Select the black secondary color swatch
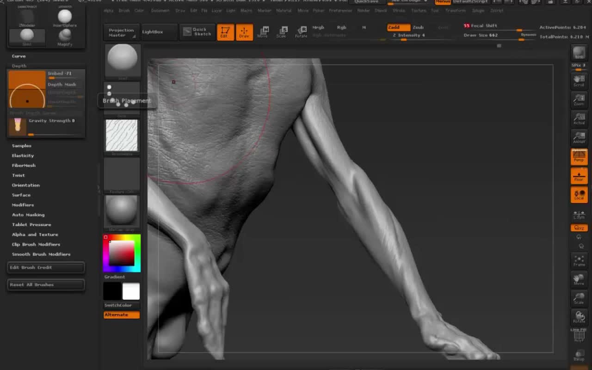Viewport: 592px width, 370px height. click(112, 291)
